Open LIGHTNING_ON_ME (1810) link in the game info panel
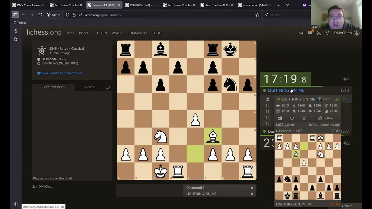 click(60, 63)
